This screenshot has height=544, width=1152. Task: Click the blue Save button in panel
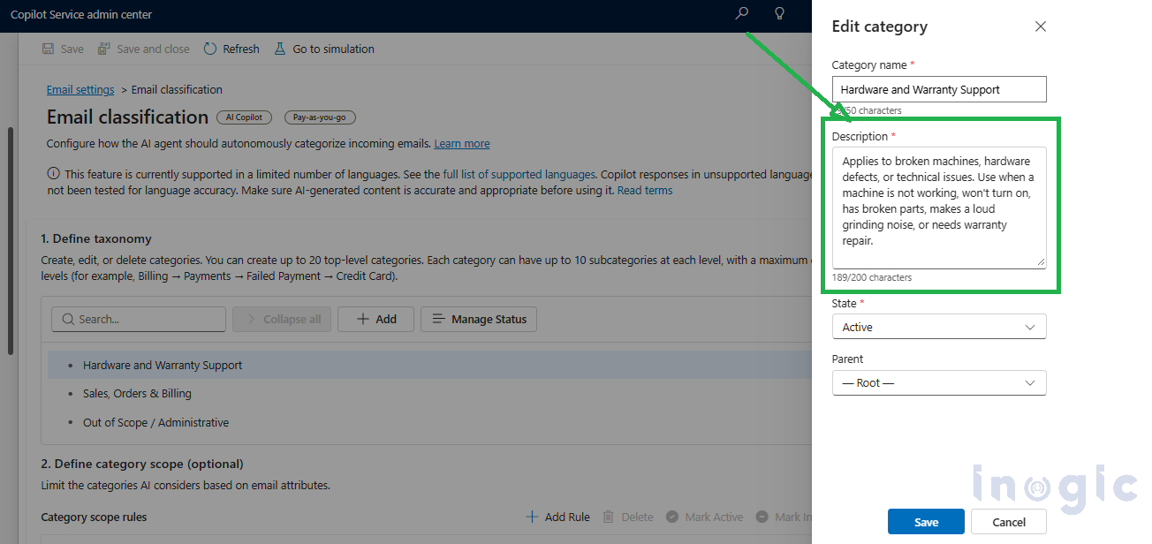(x=926, y=522)
